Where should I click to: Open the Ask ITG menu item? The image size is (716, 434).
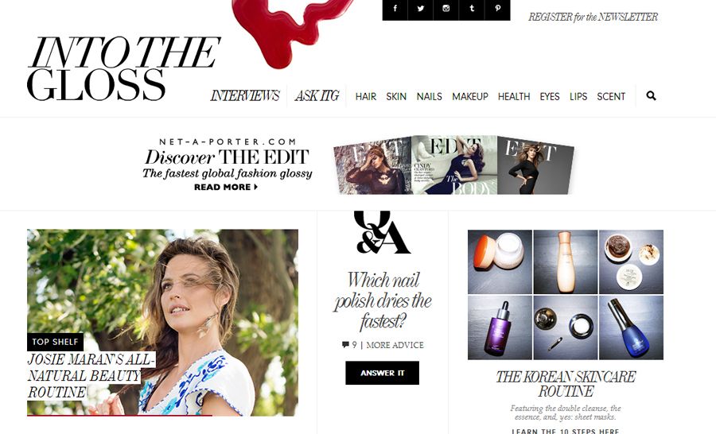pos(317,96)
